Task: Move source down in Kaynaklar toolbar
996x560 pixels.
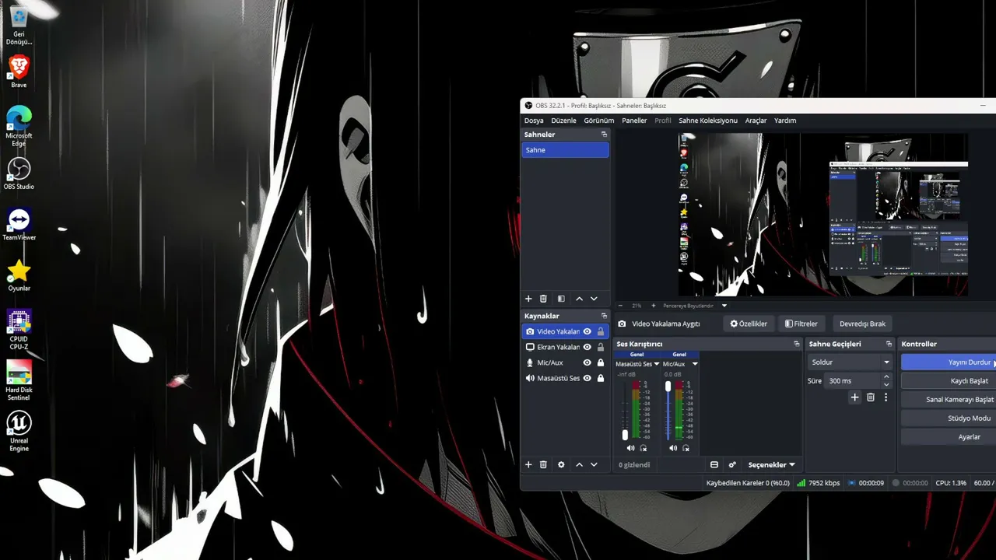Action: tap(594, 464)
